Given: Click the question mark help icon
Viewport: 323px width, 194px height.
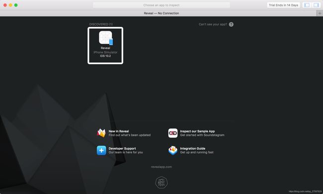Looking at the screenshot, I should 231,24.
